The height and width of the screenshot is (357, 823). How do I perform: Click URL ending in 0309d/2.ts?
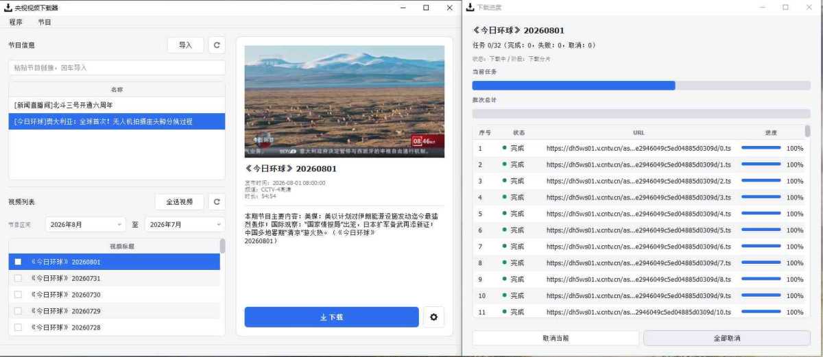tap(639, 181)
